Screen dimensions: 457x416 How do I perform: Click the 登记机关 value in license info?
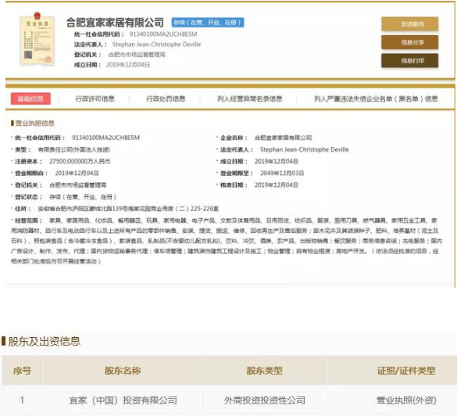(78, 185)
